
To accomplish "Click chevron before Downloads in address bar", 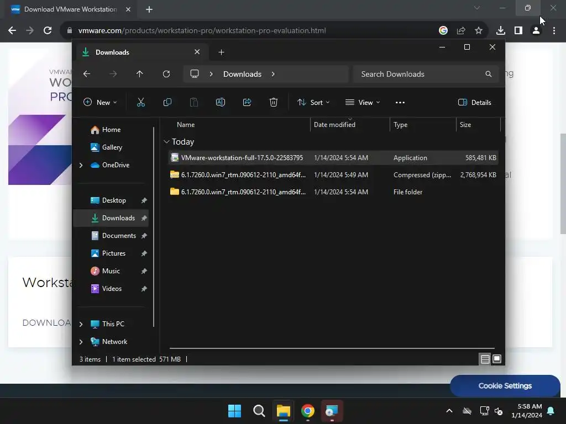I will [x=211, y=74].
